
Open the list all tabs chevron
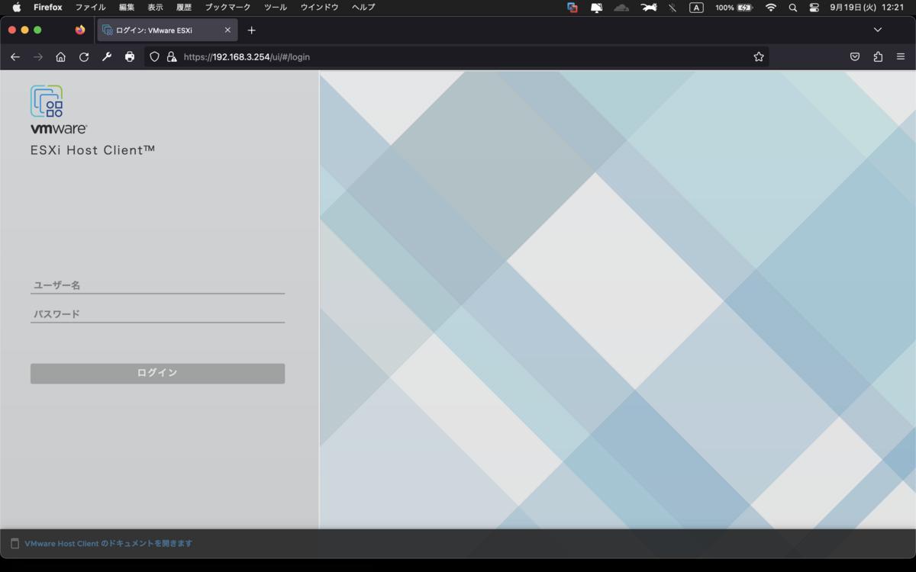coord(878,30)
